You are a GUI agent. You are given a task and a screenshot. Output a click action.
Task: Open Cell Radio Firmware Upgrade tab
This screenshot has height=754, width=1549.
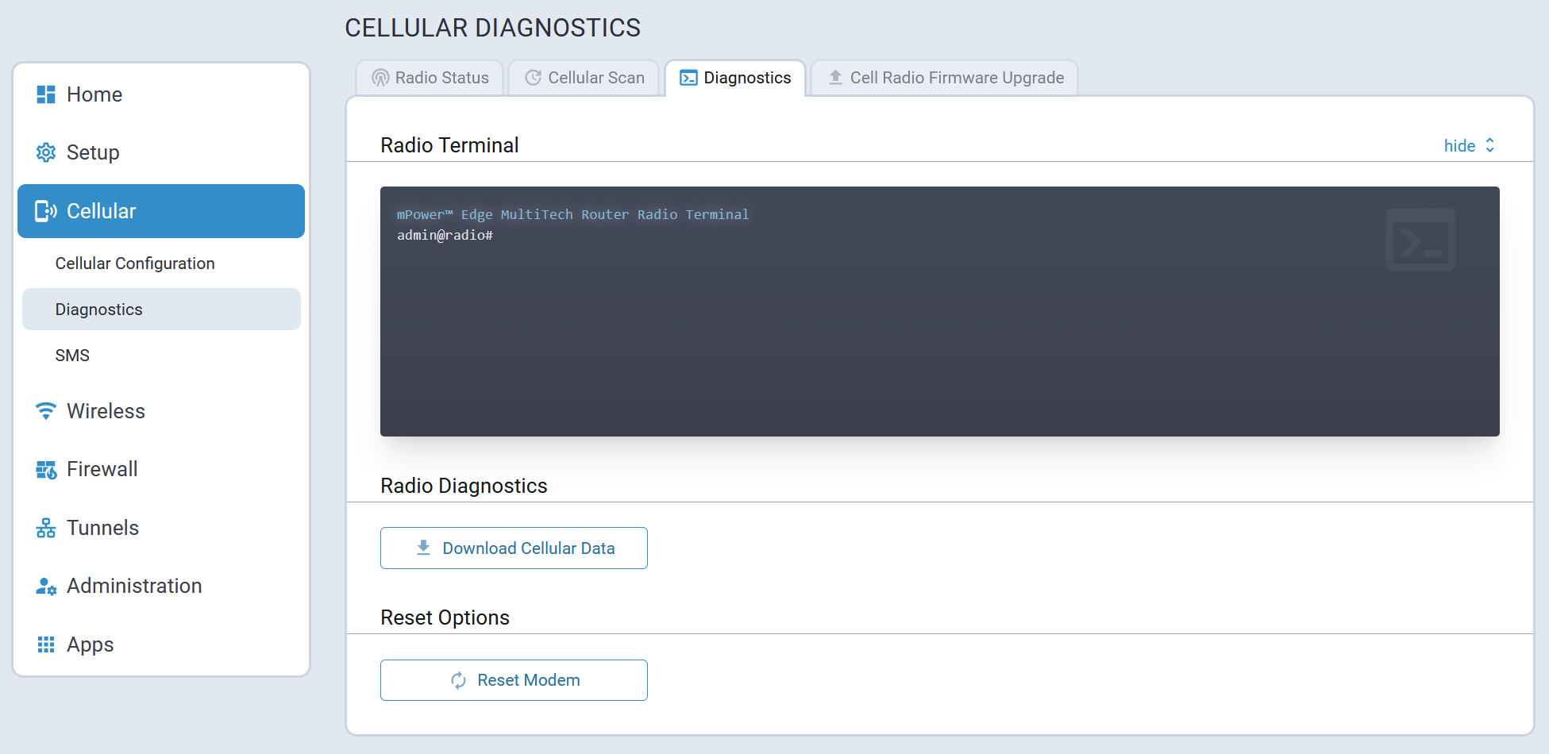click(945, 78)
